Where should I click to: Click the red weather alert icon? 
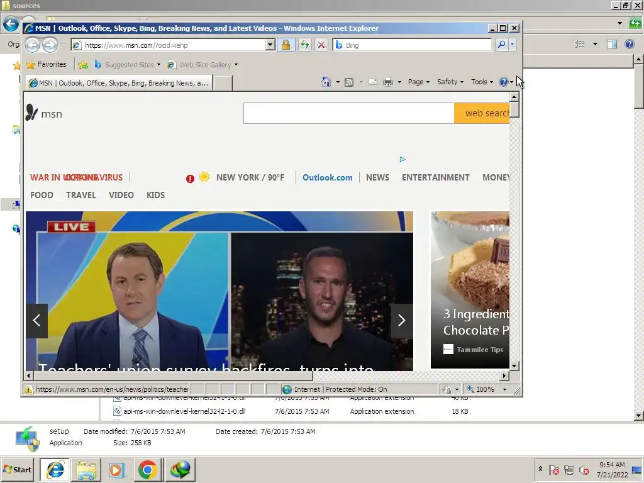[190, 179]
